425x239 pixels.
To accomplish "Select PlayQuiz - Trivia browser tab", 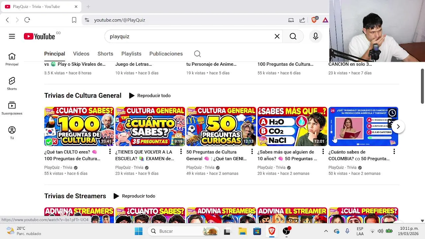I will pyautogui.click(x=41, y=7).
